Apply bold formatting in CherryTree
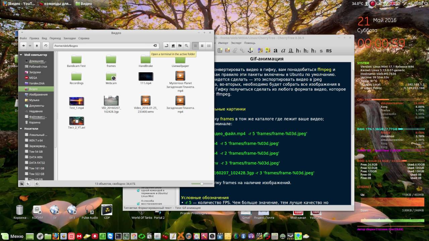429x241 pixels. (275, 51)
